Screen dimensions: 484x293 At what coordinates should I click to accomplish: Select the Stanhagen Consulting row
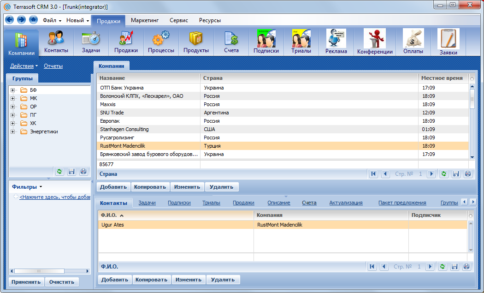point(283,130)
